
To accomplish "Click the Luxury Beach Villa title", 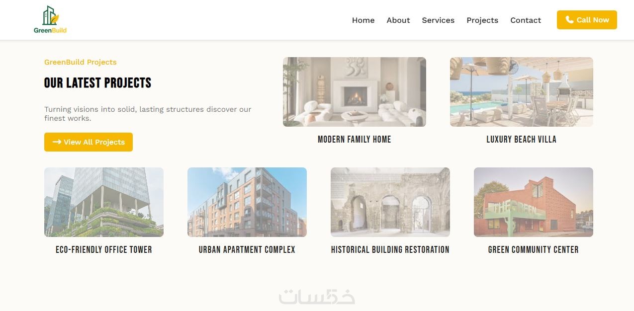I will point(522,140).
